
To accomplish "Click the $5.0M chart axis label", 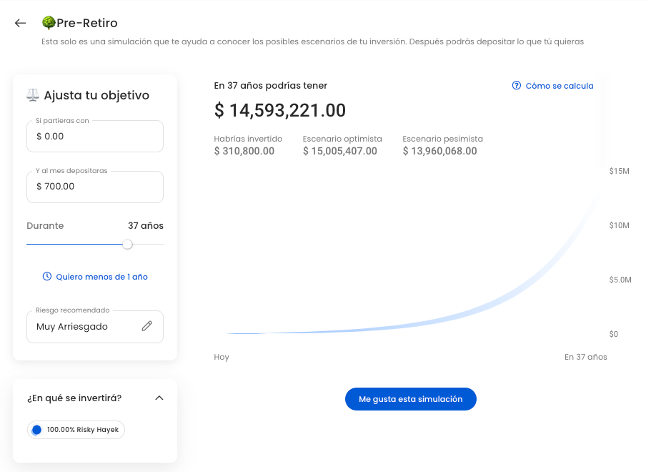I will (x=620, y=280).
